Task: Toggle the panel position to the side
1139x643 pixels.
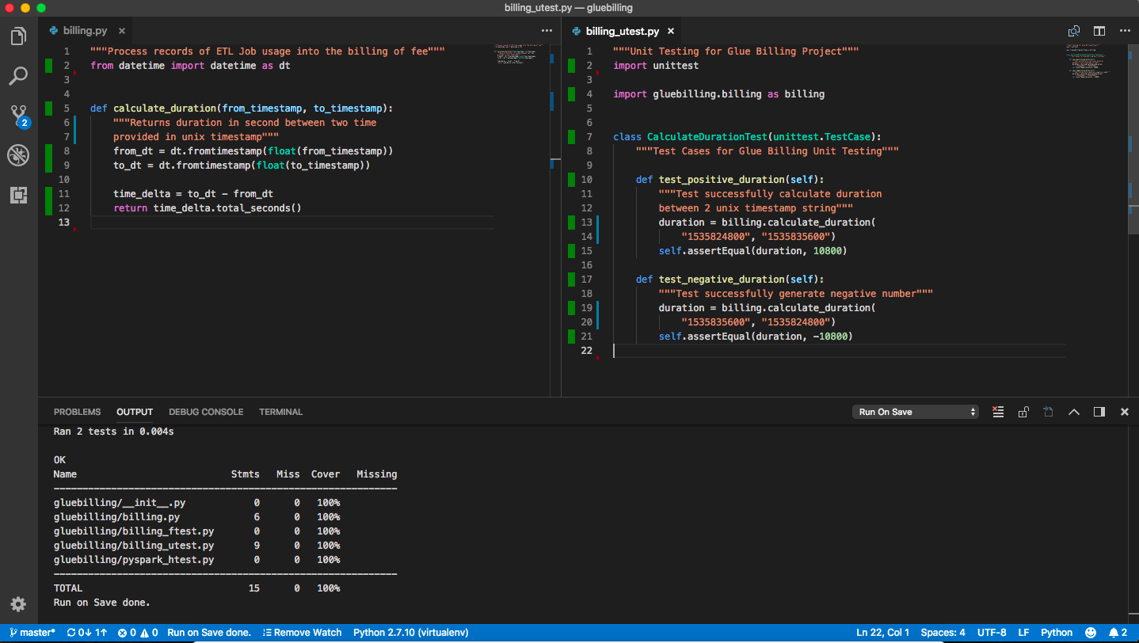Action: [x=1099, y=412]
